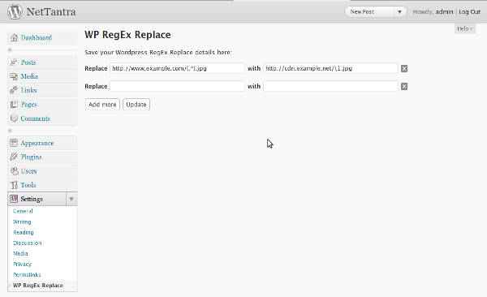Expand the New Post dropdown arrow
The width and height of the screenshot is (487, 297).
coord(399,12)
